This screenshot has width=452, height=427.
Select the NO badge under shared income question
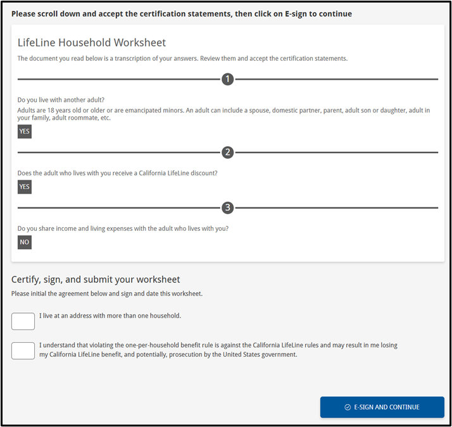(x=24, y=242)
